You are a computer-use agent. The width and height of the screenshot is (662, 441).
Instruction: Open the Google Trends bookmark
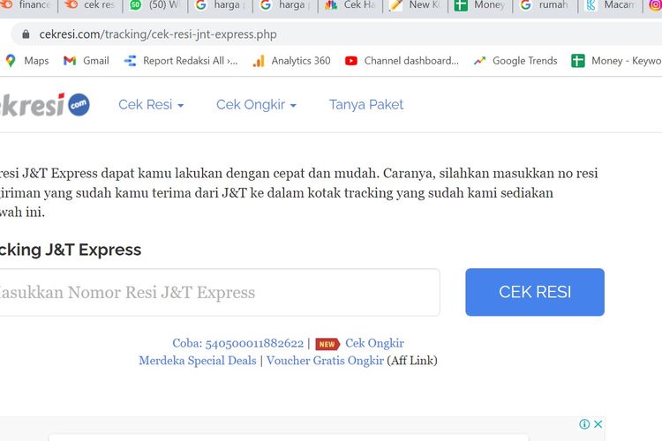(x=515, y=61)
